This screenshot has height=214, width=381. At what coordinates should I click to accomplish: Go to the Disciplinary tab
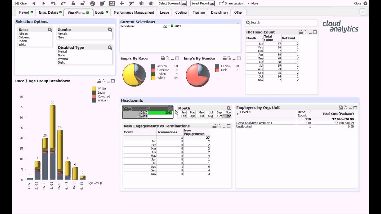pyautogui.click(x=219, y=12)
